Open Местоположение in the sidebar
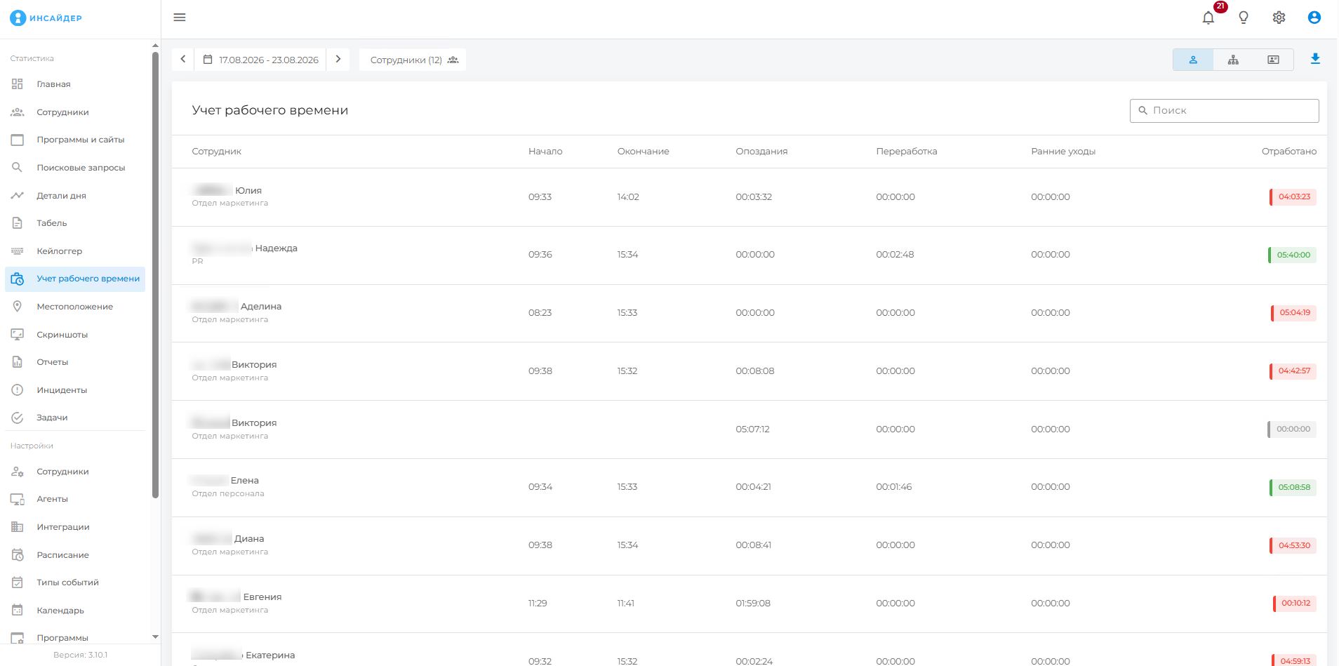Image resolution: width=1339 pixels, height=666 pixels. pyautogui.click(x=75, y=306)
